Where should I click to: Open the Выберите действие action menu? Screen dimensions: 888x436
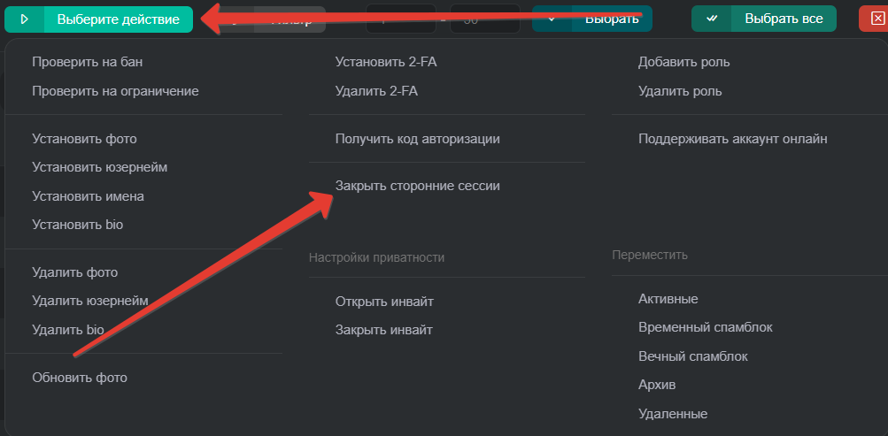(x=118, y=19)
